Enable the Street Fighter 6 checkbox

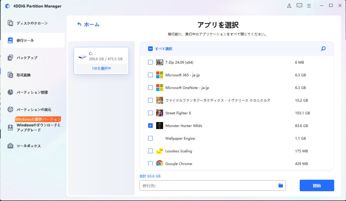click(150, 113)
